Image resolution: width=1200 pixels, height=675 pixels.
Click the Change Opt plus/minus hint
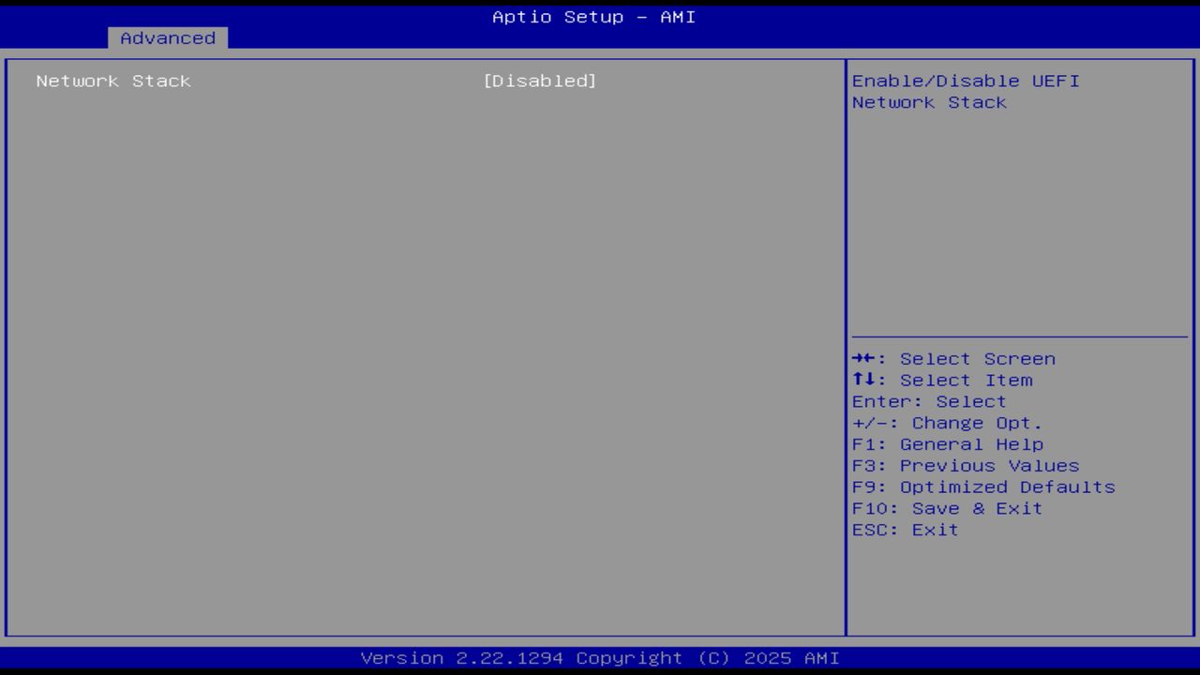pos(948,422)
